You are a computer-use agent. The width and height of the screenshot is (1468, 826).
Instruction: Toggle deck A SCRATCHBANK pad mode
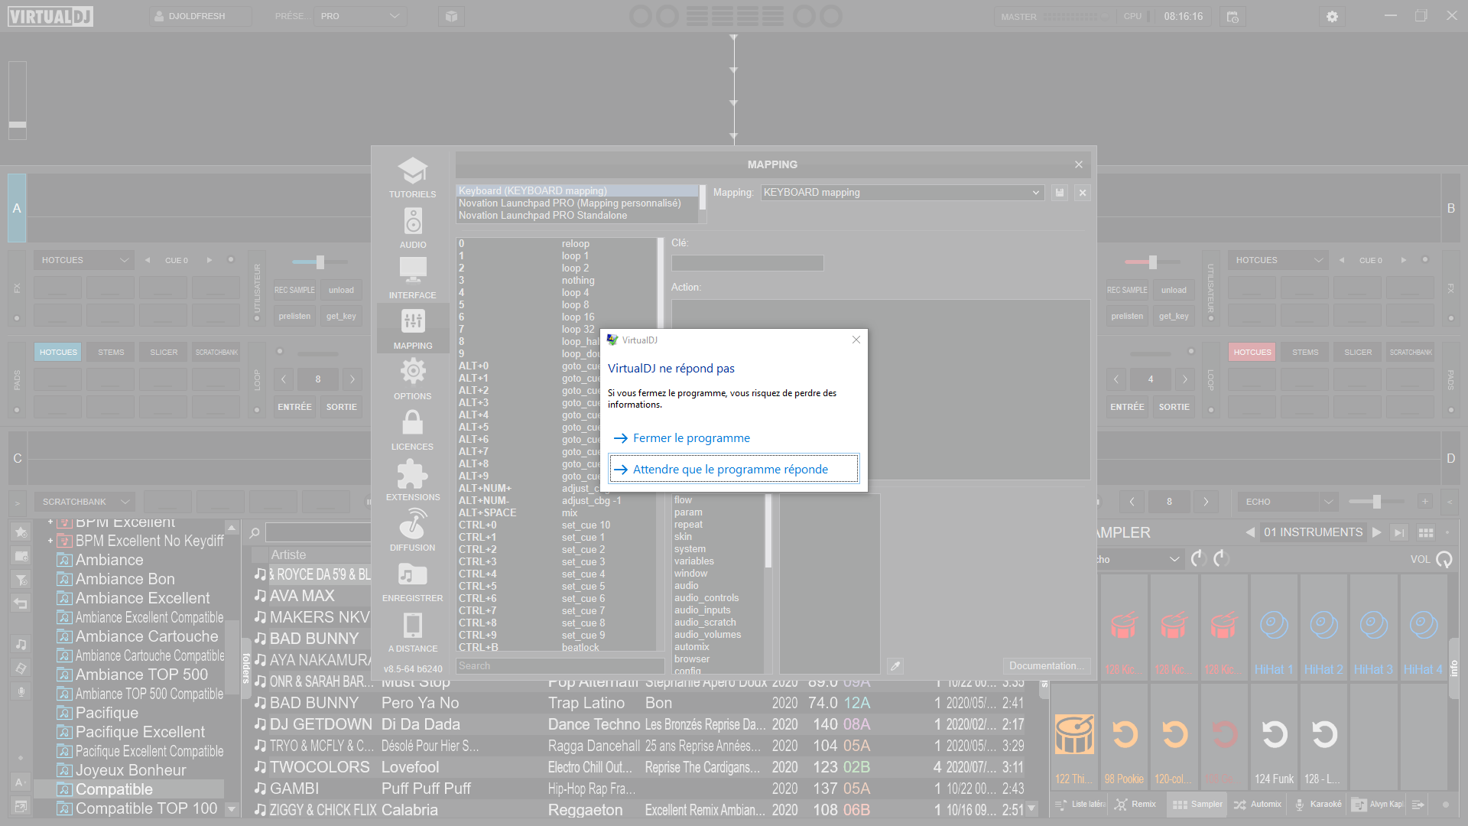(x=216, y=352)
